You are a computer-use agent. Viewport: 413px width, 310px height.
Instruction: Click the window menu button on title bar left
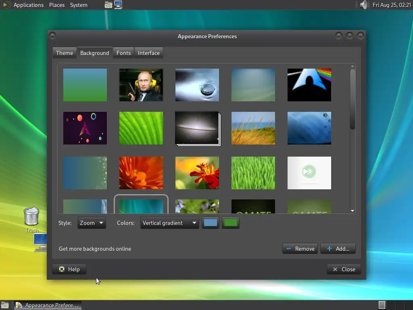click(52, 36)
